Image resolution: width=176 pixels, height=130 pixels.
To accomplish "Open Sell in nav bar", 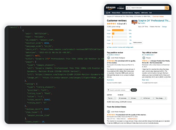I will tap(150, 13).
